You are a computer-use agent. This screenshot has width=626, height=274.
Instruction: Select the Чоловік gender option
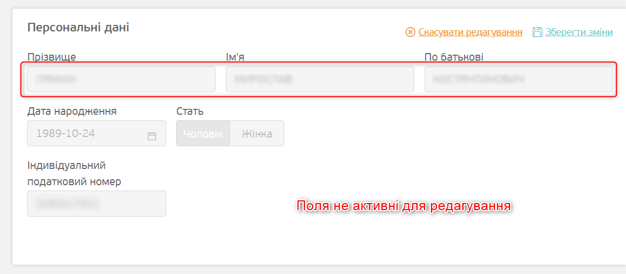[203, 133]
